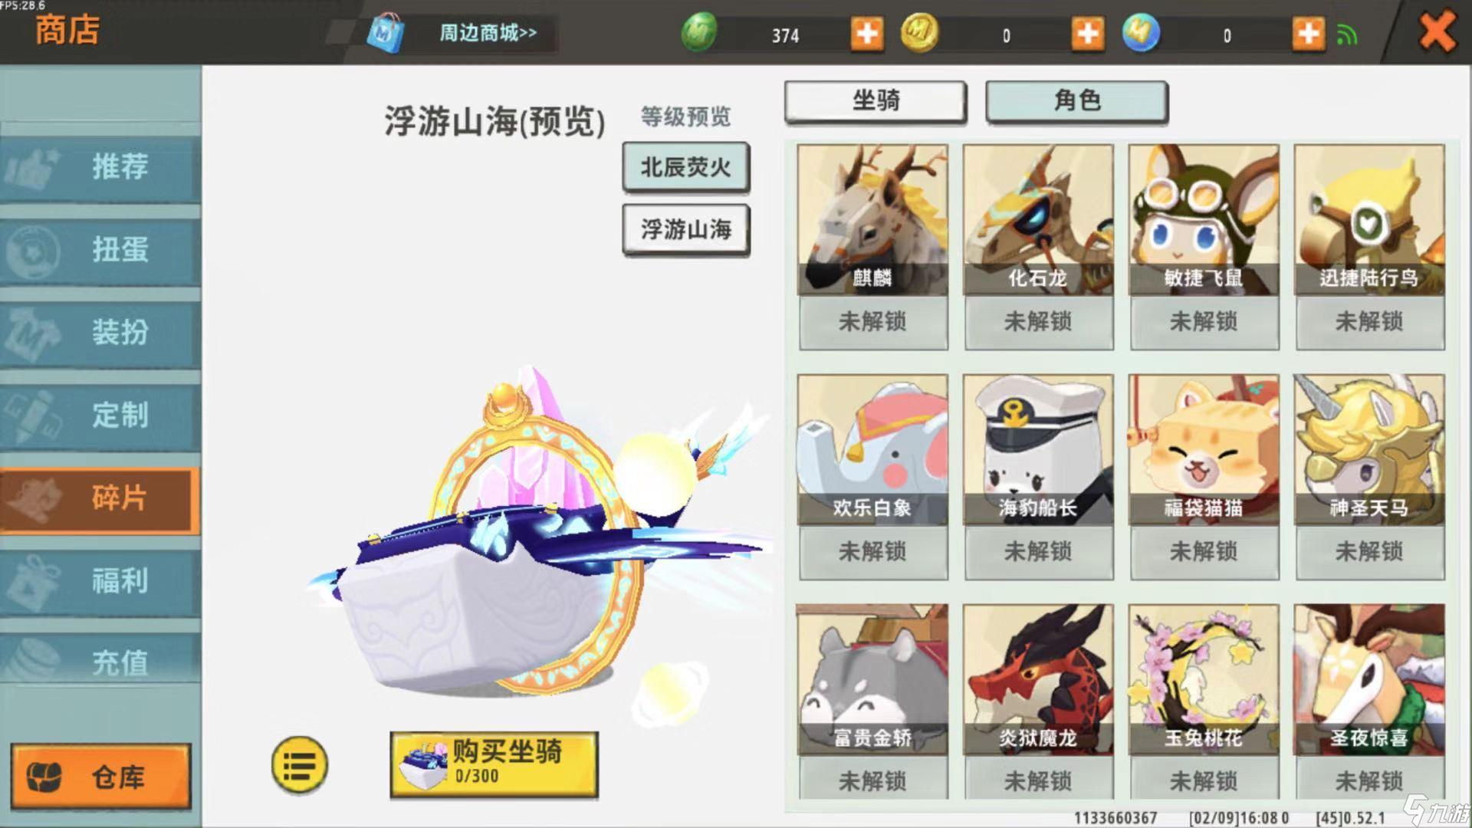The width and height of the screenshot is (1472, 828).
Task: Switch to the 坐骑 tab
Action: click(x=876, y=100)
